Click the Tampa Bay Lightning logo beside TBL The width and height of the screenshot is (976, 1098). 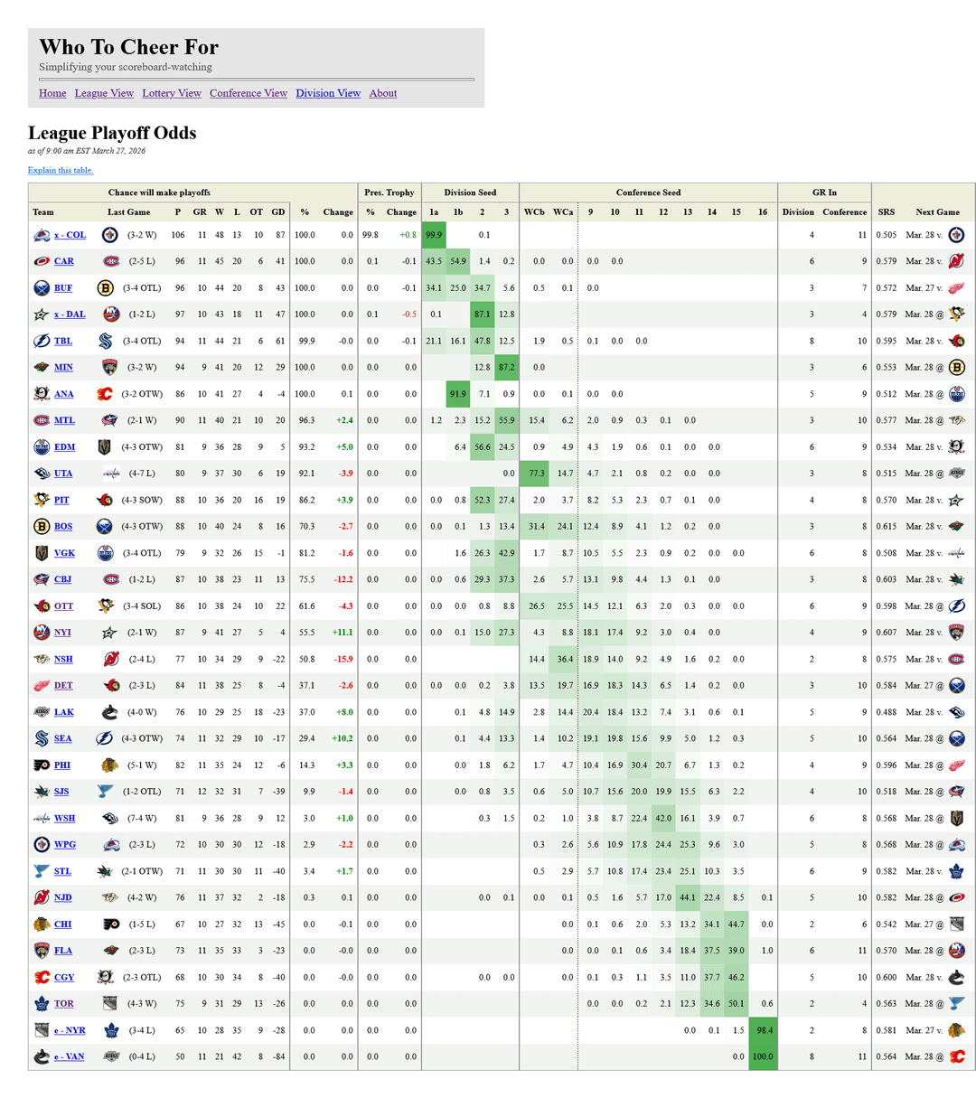click(42, 341)
